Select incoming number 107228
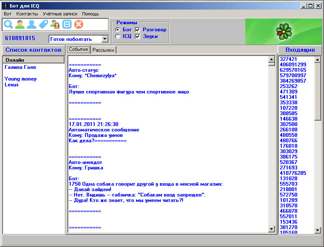The image size is (324, 247). pos(288,108)
